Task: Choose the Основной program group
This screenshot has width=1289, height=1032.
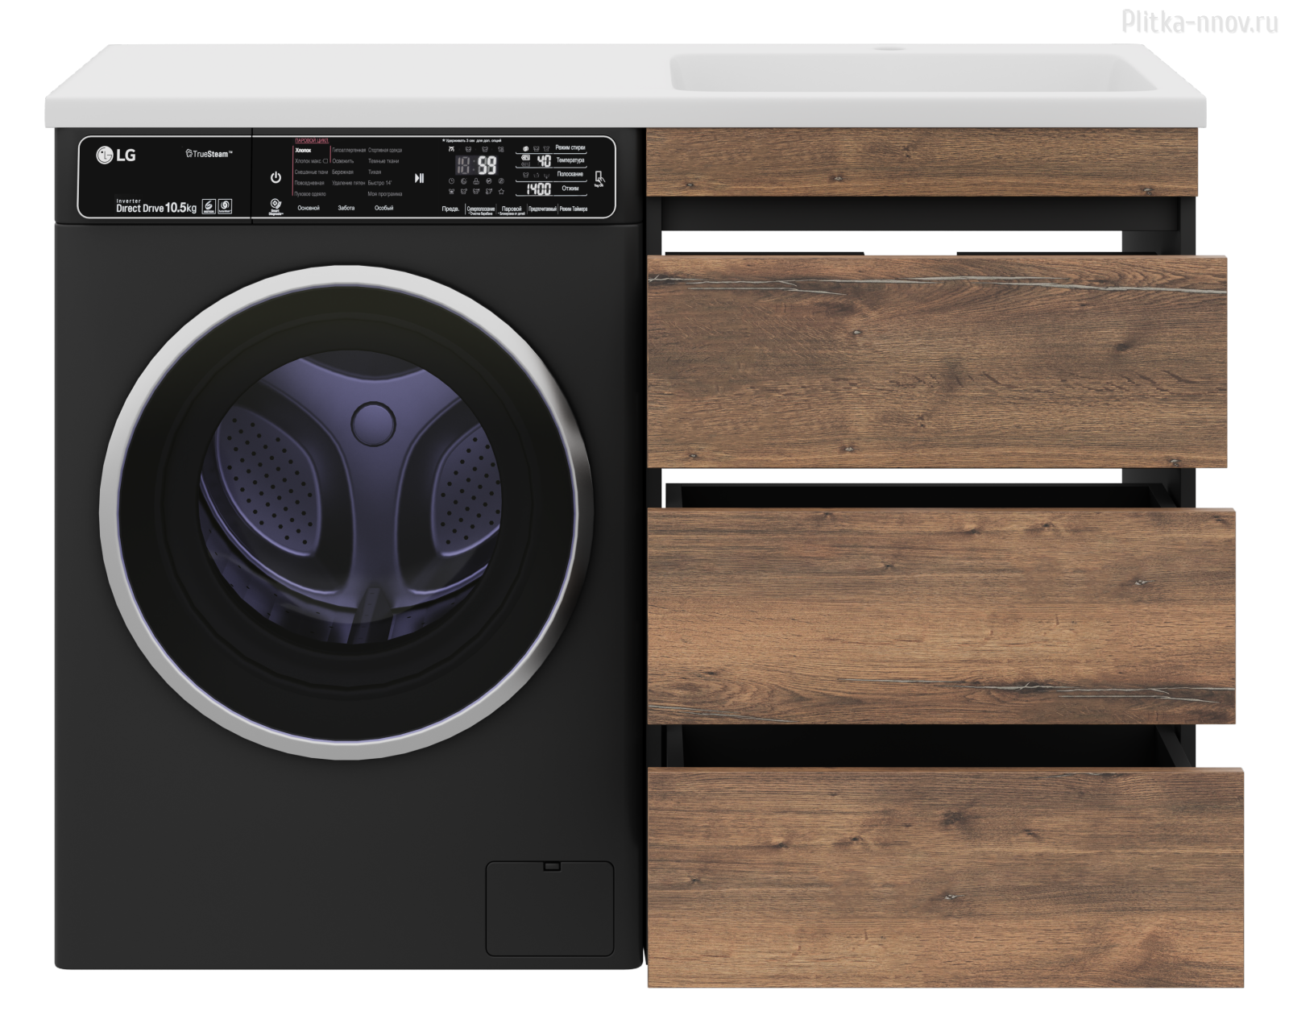Action: [309, 209]
